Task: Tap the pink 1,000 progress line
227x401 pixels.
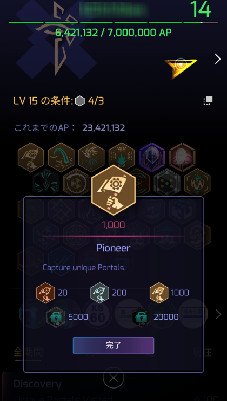Action: tap(113, 236)
